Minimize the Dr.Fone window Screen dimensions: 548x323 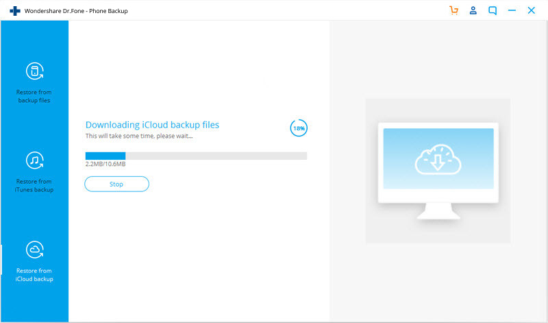[512, 10]
